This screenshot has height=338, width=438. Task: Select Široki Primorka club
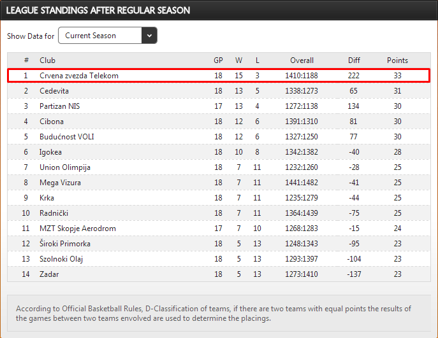[x=65, y=244]
